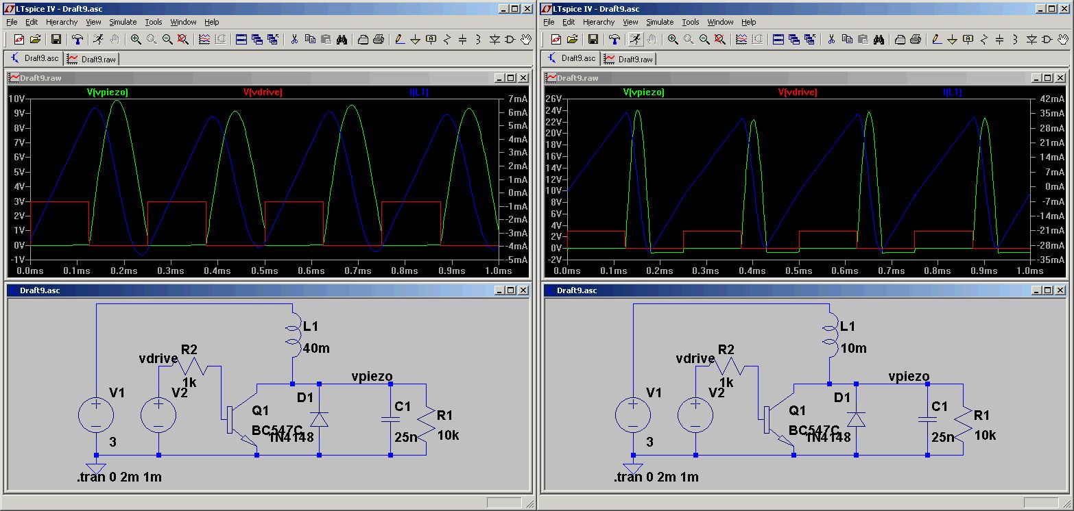This screenshot has width=1074, height=511.
Task: Tile windows using the Tile icon, left window
Action: tap(241, 40)
